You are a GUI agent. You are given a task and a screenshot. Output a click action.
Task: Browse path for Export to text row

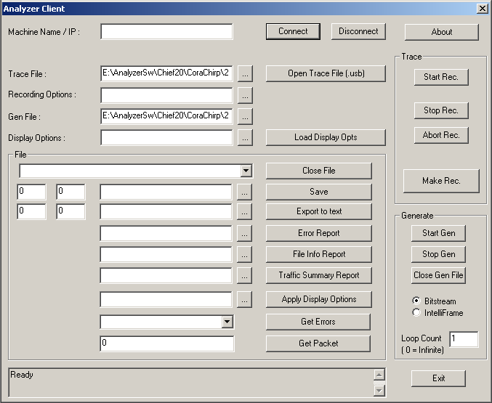(244, 212)
